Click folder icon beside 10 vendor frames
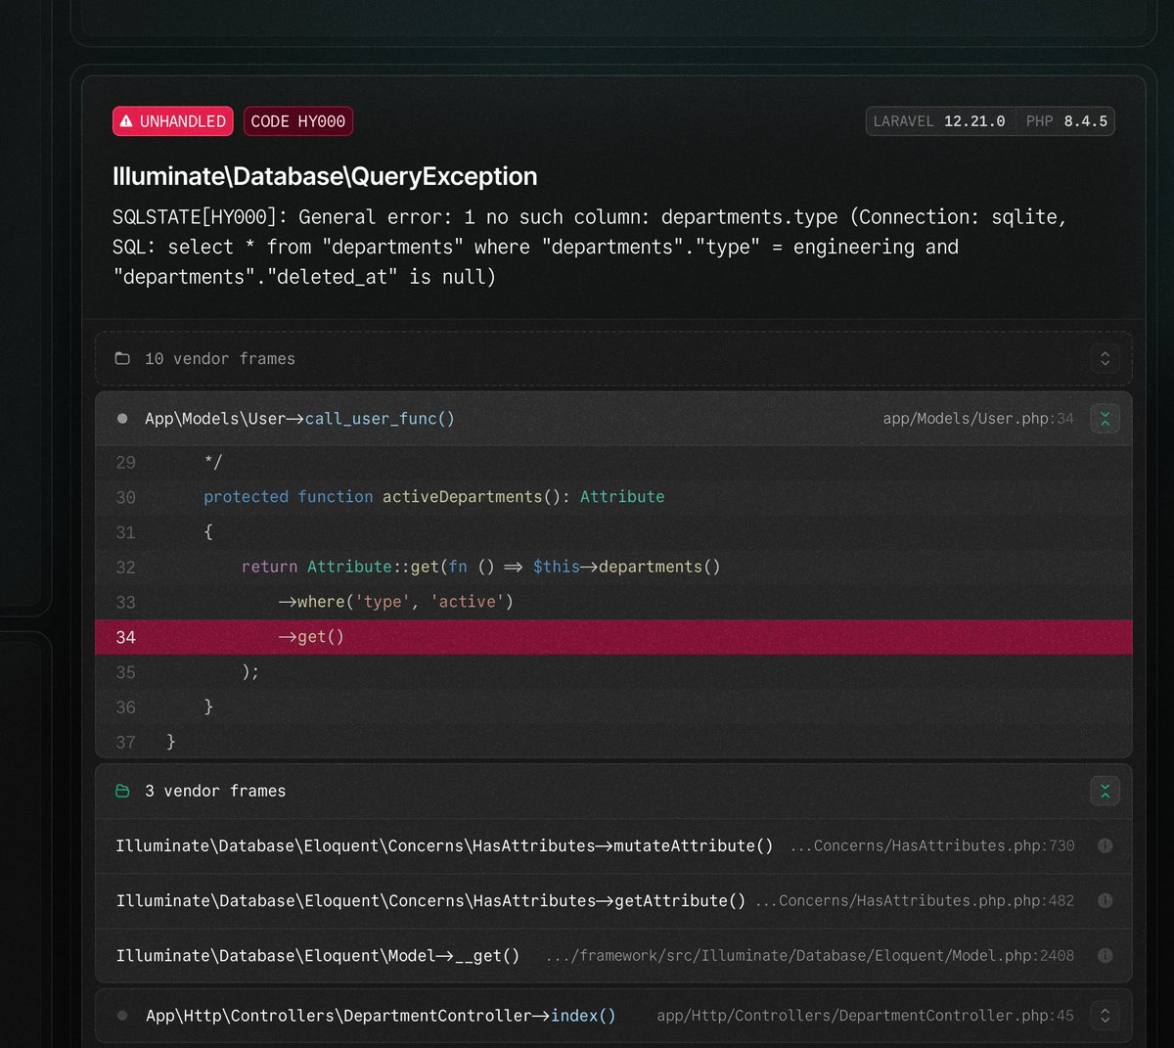Image resolution: width=1174 pixels, height=1048 pixels. click(x=122, y=358)
